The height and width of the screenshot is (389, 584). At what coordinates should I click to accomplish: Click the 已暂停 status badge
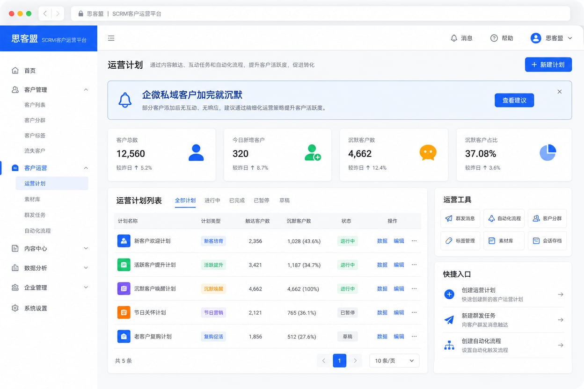(x=348, y=312)
